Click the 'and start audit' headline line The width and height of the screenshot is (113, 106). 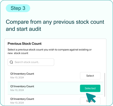tap(23, 29)
